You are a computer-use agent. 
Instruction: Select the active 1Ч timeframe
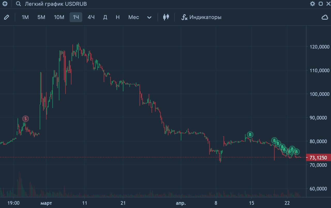[76, 17]
